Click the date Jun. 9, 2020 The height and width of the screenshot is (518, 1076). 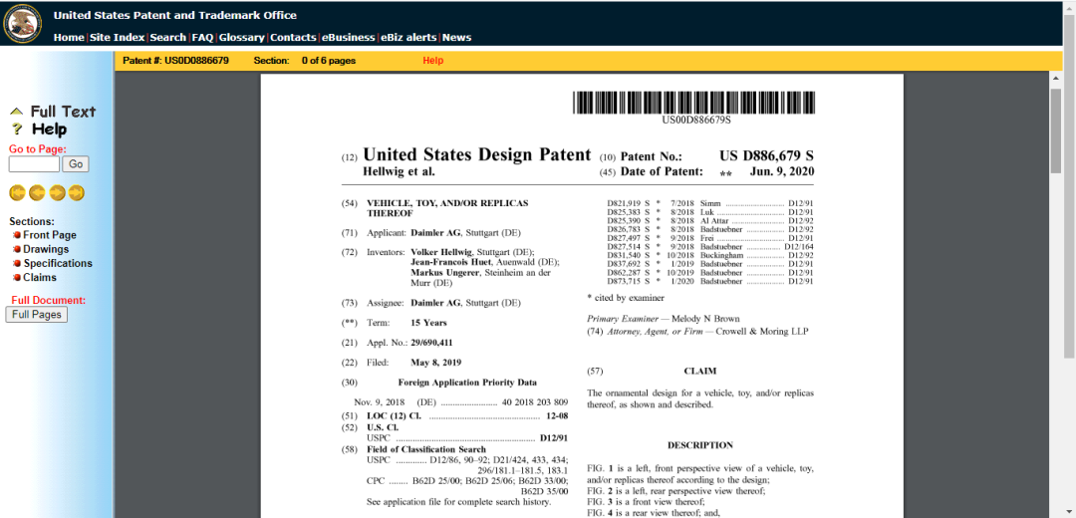click(x=782, y=172)
